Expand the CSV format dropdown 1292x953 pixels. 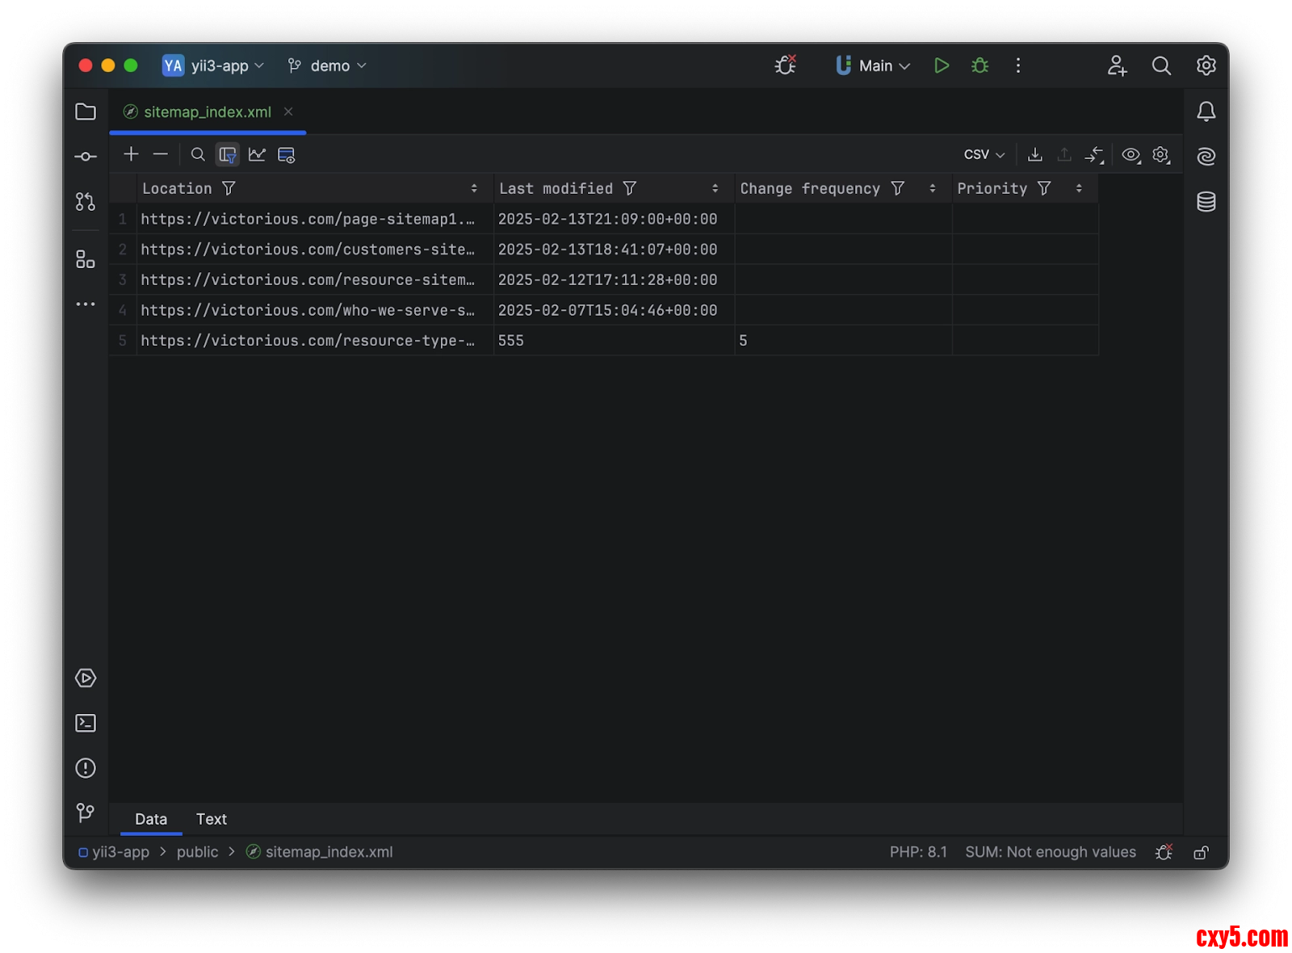[984, 154]
